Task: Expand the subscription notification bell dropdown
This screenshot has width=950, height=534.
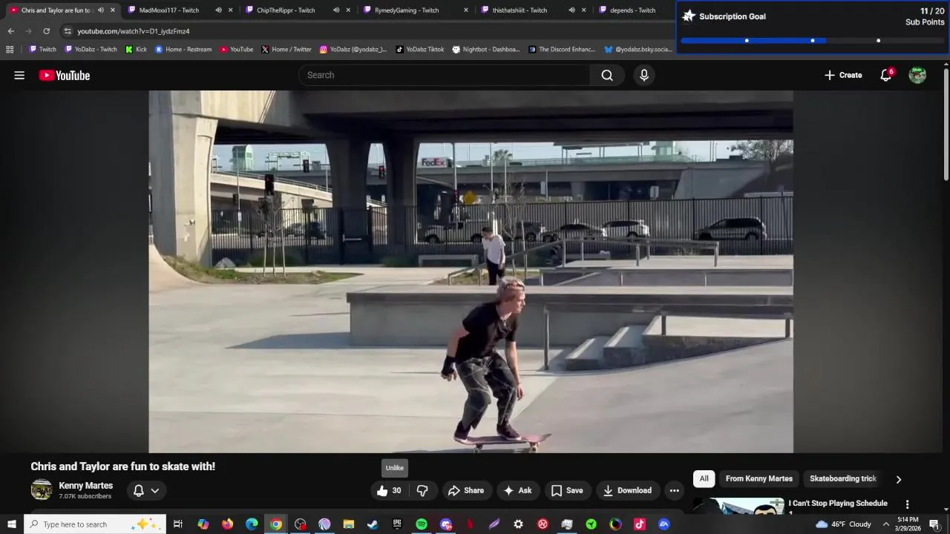Action: click(145, 490)
